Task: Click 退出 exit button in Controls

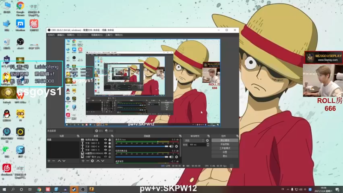Action: tap(225, 156)
